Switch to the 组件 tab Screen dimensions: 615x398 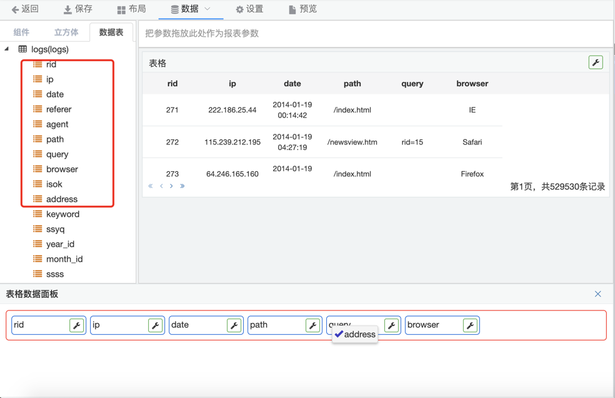pyautogui.click(x=21, y=32)
